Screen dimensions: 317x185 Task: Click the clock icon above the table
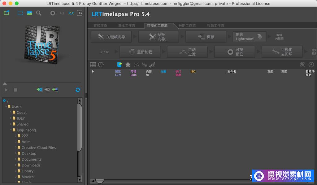(x=101, y=65)
